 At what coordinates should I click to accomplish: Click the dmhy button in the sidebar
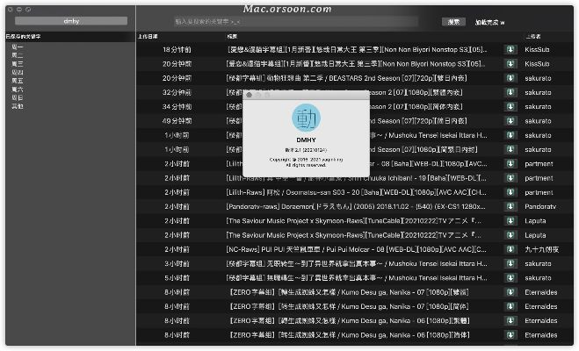click(71, 21)
